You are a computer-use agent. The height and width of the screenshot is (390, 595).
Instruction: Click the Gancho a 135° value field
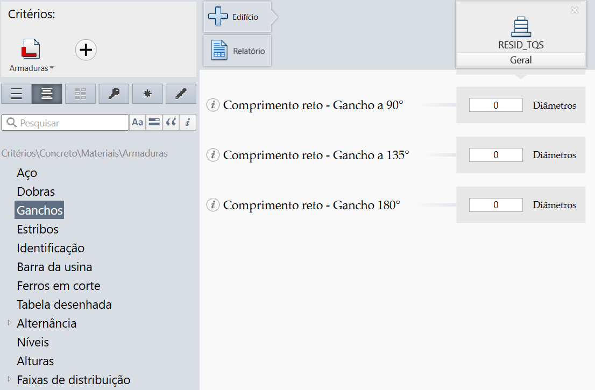(x=495, y=155)
